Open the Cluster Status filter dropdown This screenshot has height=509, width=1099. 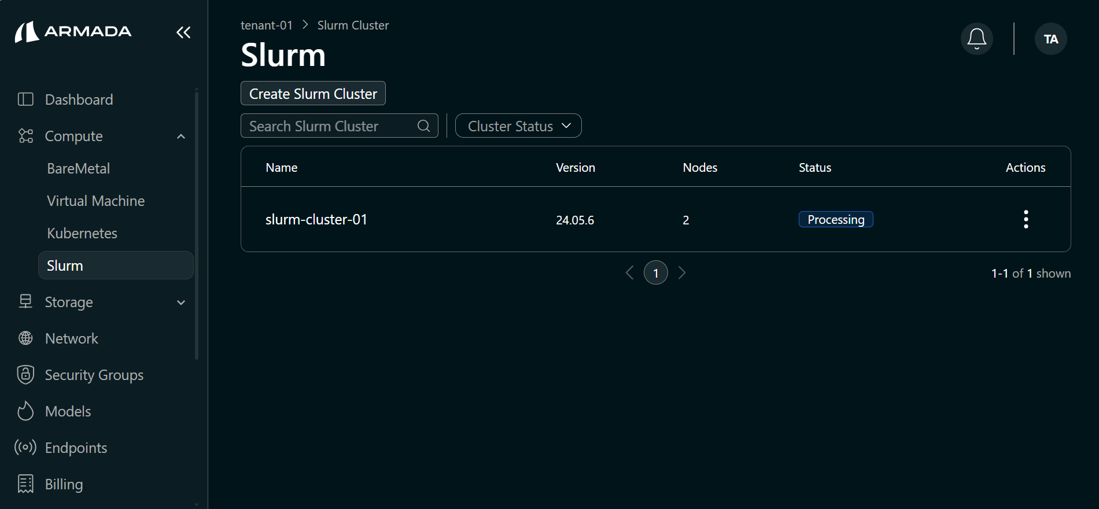518,126
